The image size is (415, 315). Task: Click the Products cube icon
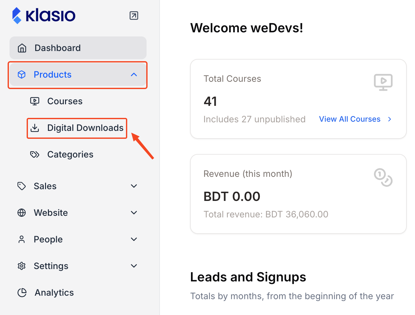(22, 74)
